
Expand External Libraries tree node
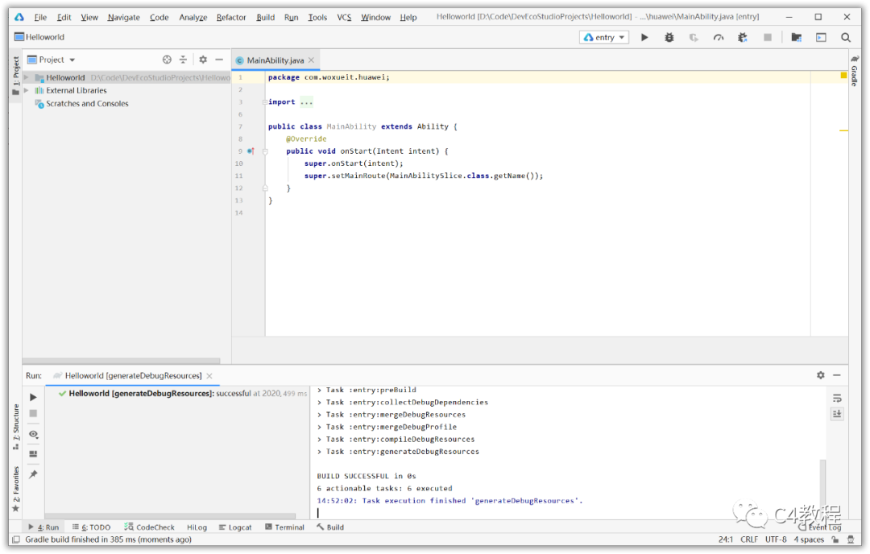(26, 90)
